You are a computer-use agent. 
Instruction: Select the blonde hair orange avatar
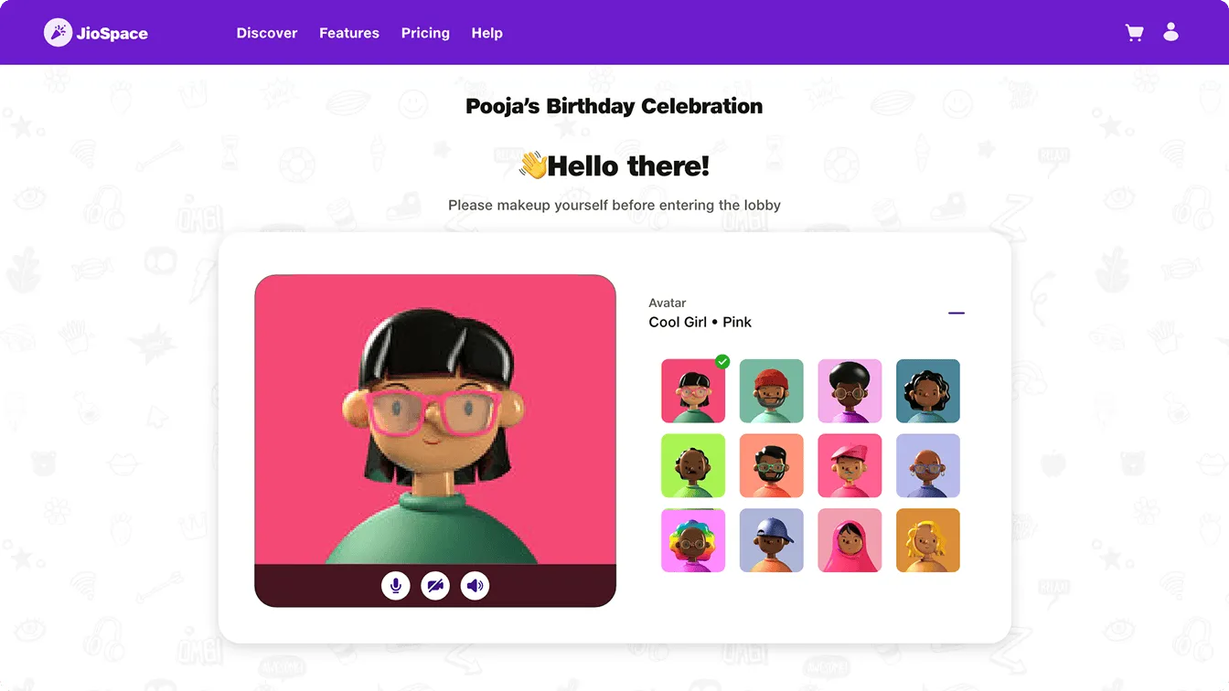928,540
